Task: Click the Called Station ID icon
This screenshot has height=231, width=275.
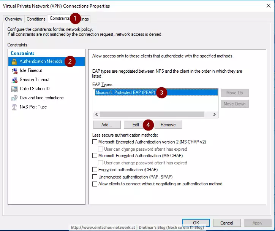Action: 14,89
